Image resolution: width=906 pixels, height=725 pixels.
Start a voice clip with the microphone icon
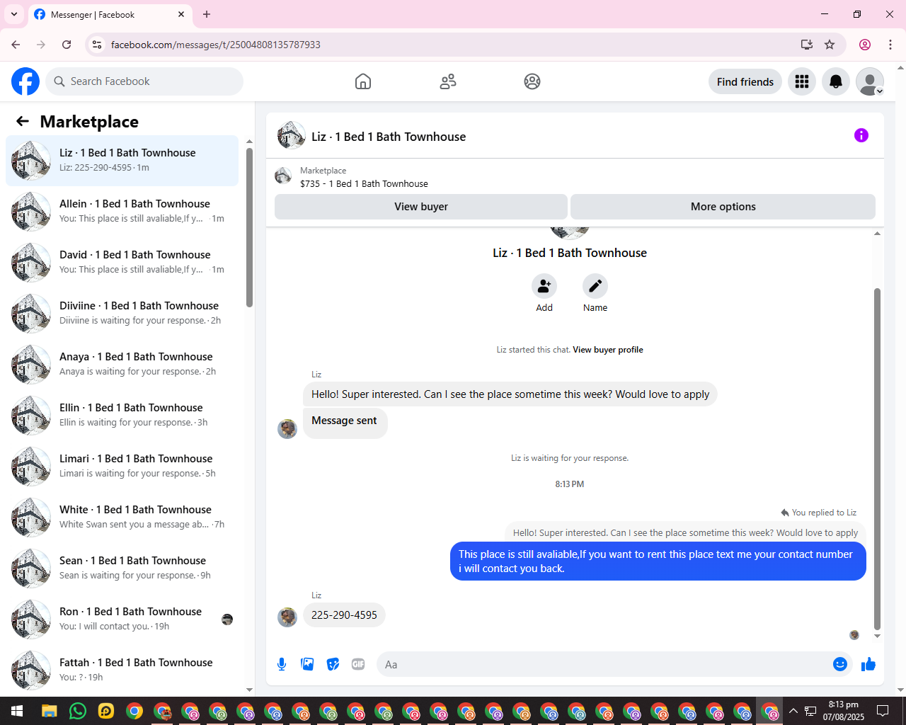282,664
